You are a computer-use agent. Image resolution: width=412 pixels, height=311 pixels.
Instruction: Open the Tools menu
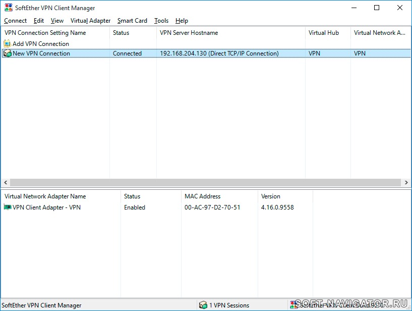click(161, 21)
